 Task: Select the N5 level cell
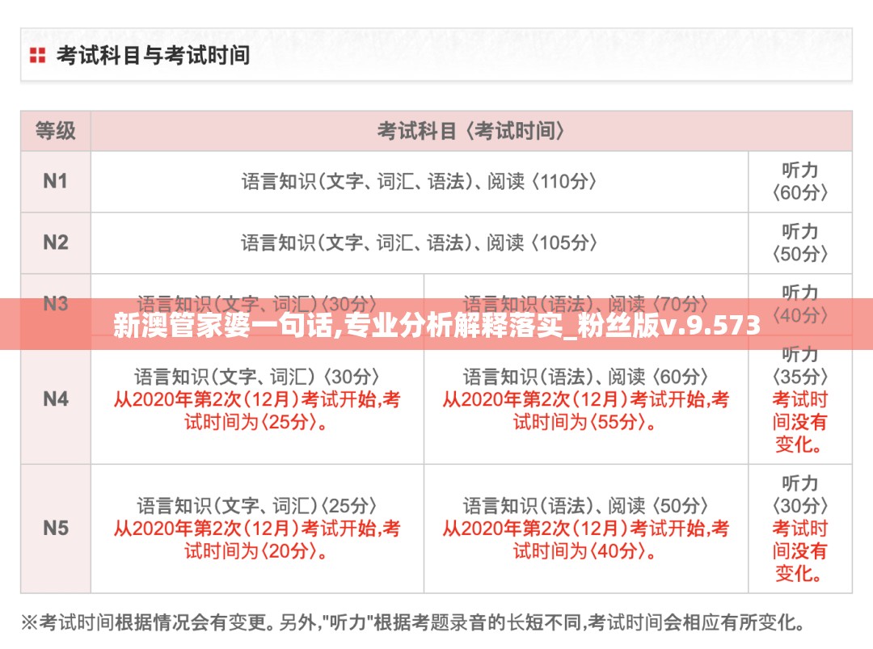[x=56, y=529]
